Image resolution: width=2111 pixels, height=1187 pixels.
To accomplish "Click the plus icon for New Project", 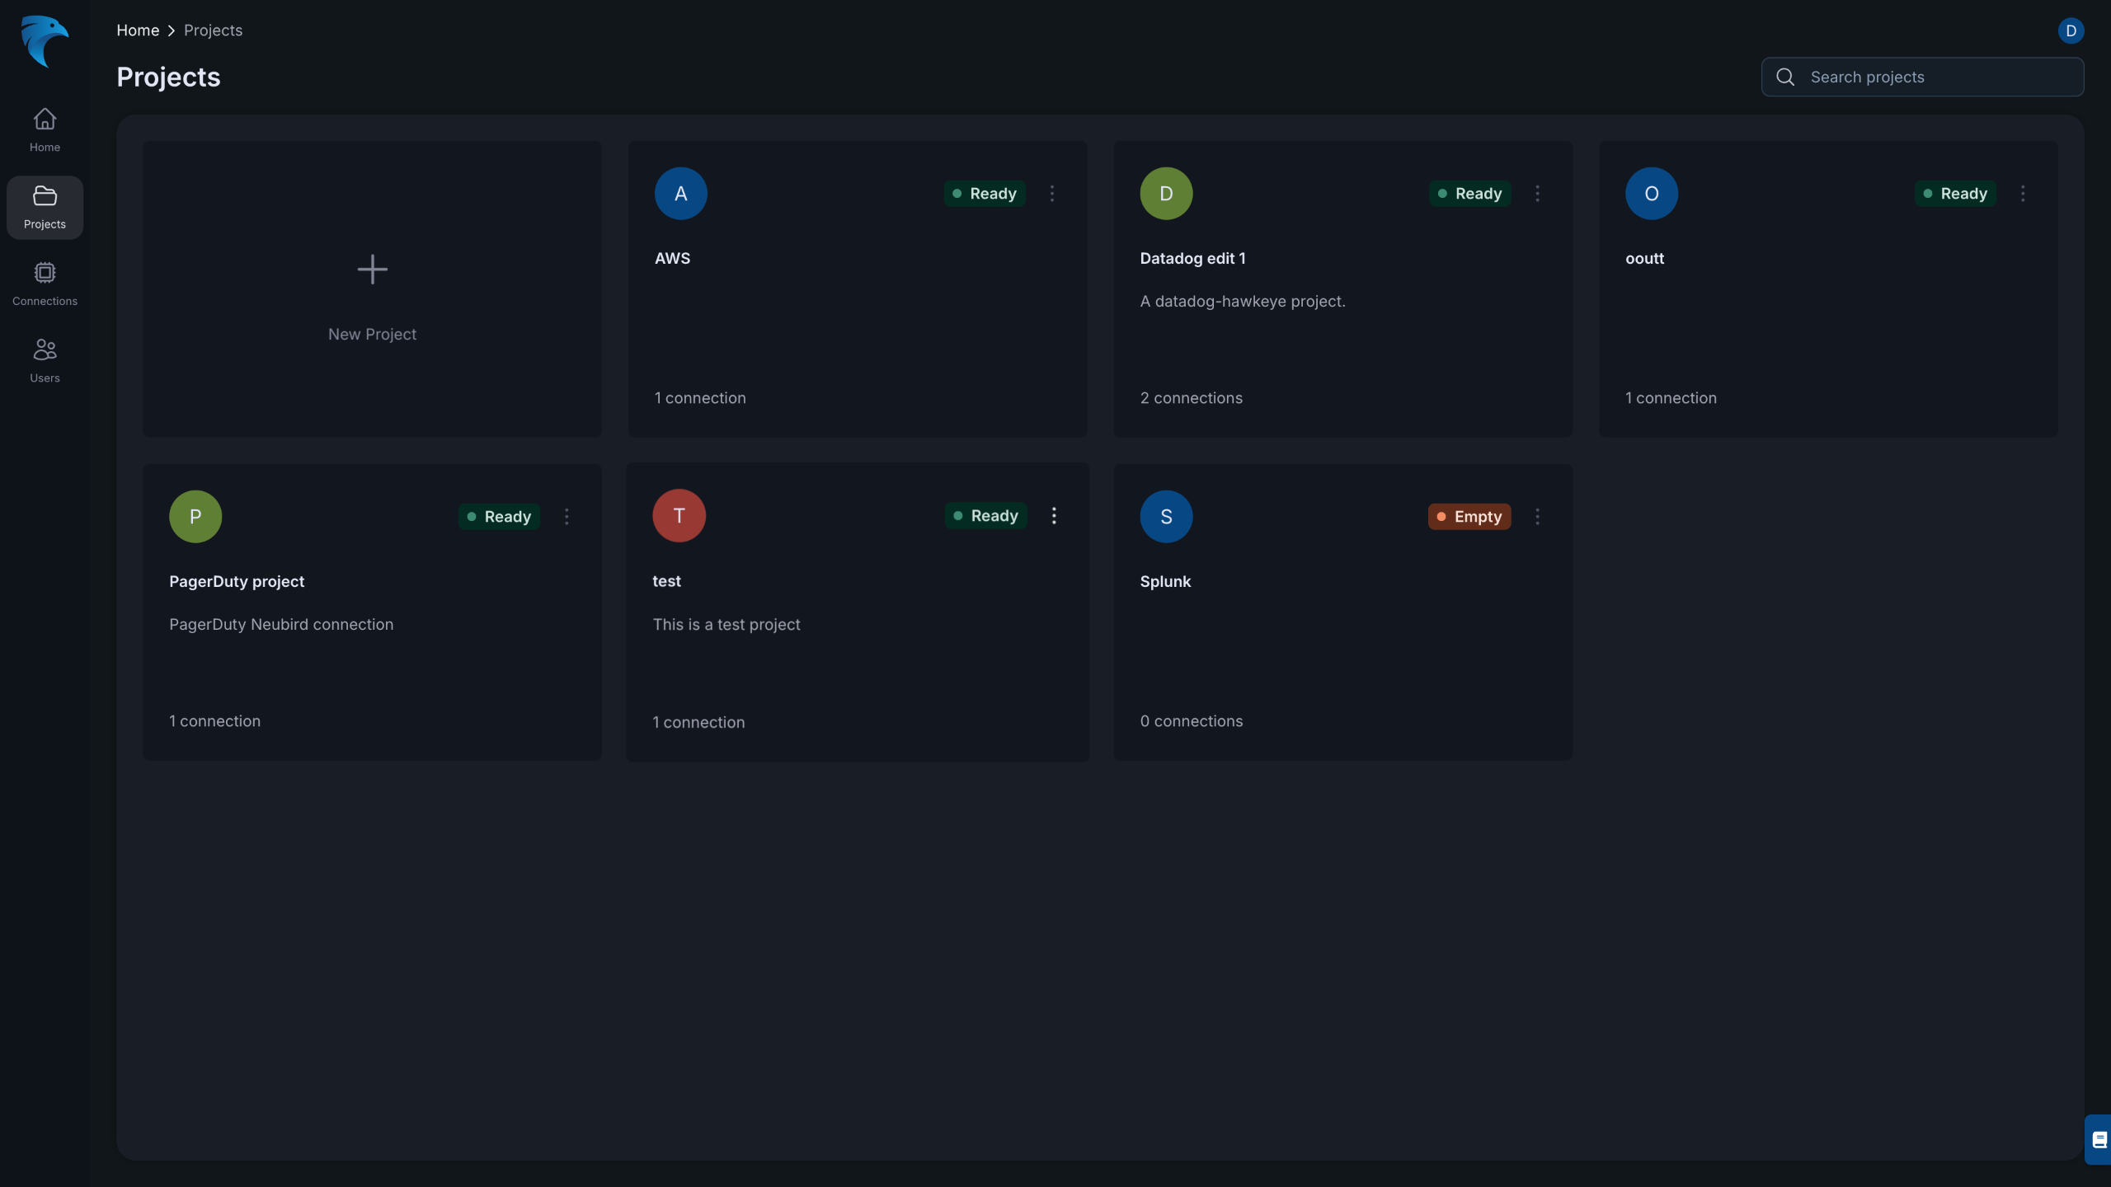I will coord(372,270).
